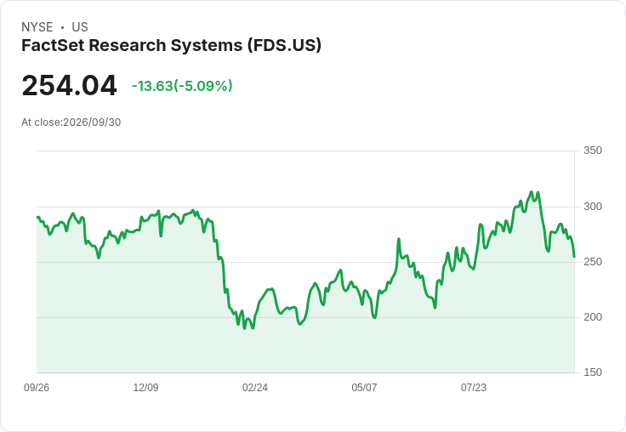
Task: Click the 07/23 date label
Action: point(474,387)
